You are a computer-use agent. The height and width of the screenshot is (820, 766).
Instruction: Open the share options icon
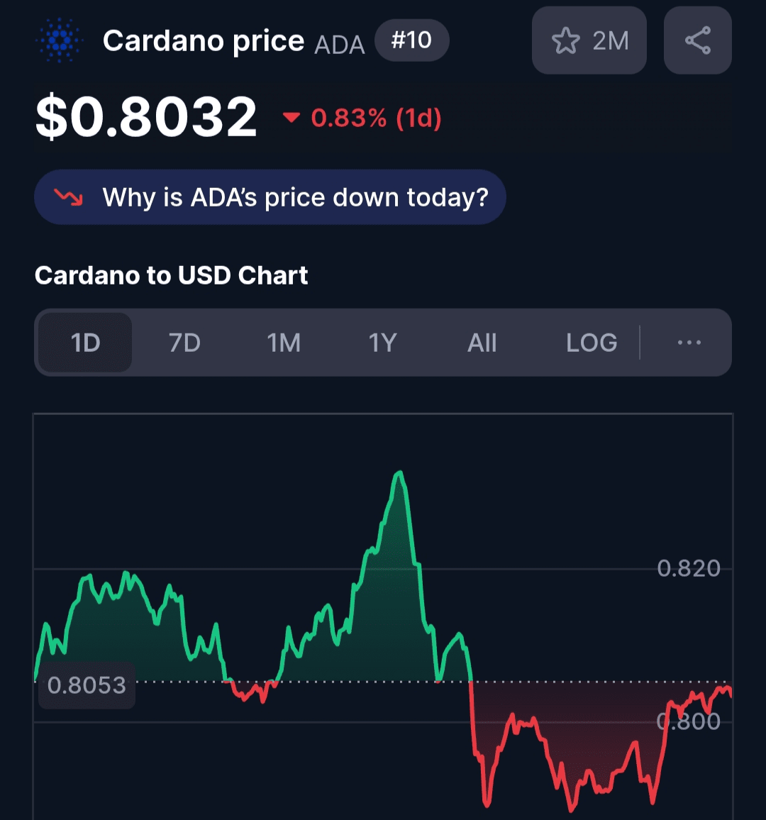(697, 41)
